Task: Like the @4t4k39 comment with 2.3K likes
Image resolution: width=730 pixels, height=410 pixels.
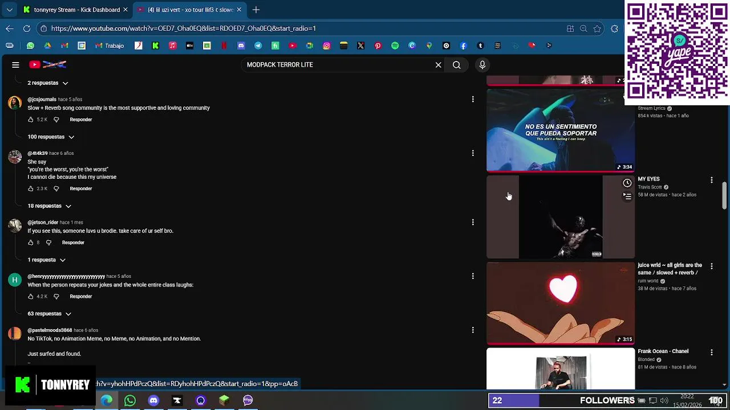Action: 31,188
